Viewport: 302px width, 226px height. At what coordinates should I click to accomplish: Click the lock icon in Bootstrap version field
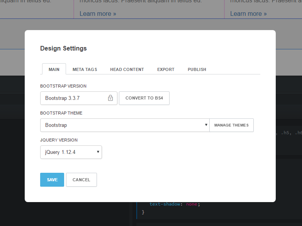click(110, 98)
